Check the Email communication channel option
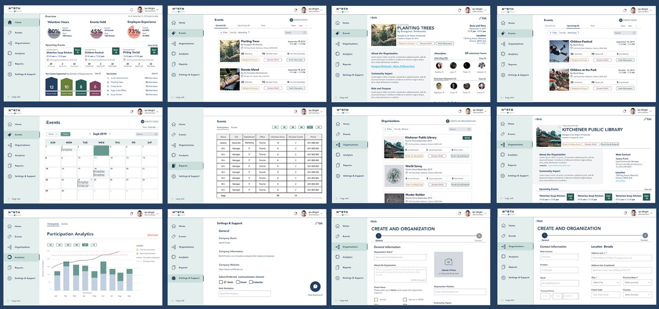The height and width of the screenshot is (309, 659). coord(237,282)
